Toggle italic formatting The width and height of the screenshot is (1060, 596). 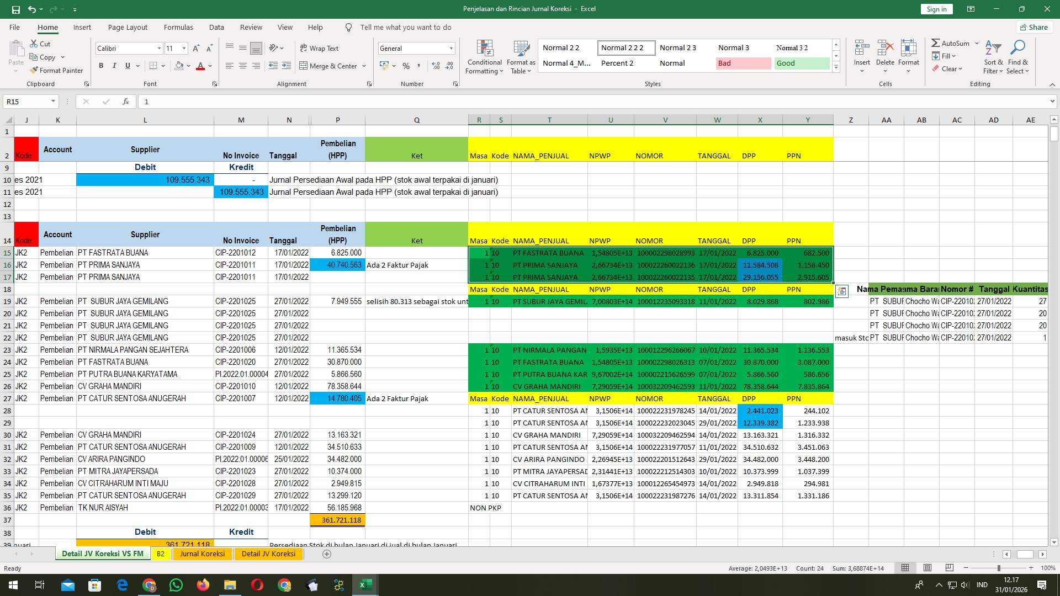[x=114, y=66]
